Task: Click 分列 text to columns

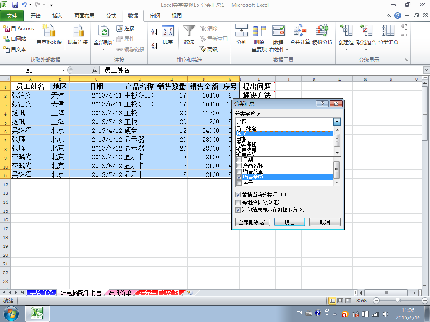Action: 241,35
